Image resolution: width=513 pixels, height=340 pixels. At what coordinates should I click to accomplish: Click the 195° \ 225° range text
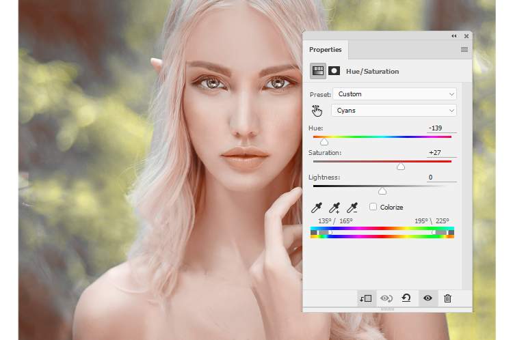tap(432, 221)
